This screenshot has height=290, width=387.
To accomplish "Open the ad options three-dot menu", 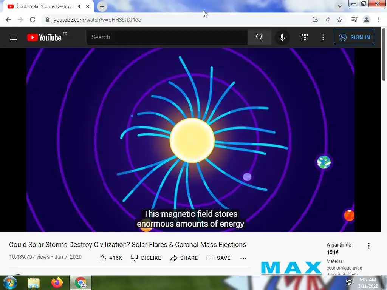I will point(369,245).
